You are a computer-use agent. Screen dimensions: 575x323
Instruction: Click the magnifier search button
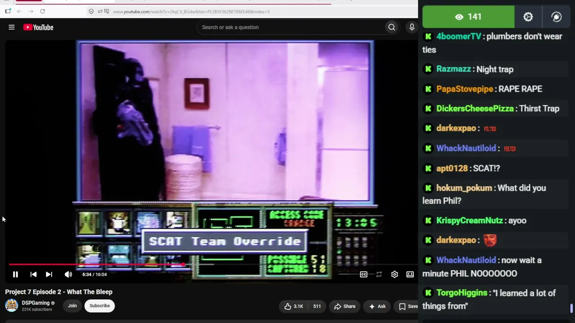tap(392, 27)
